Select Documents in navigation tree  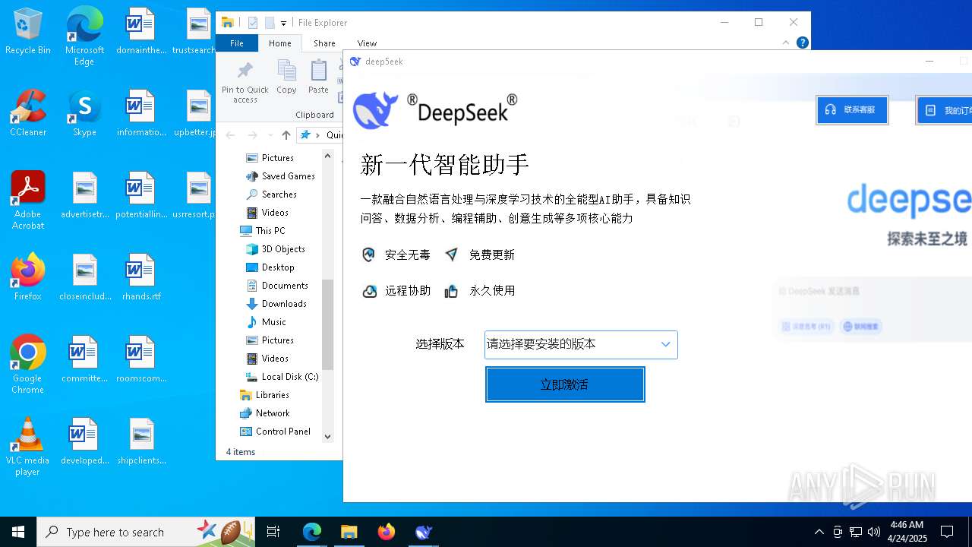(277, 286)
